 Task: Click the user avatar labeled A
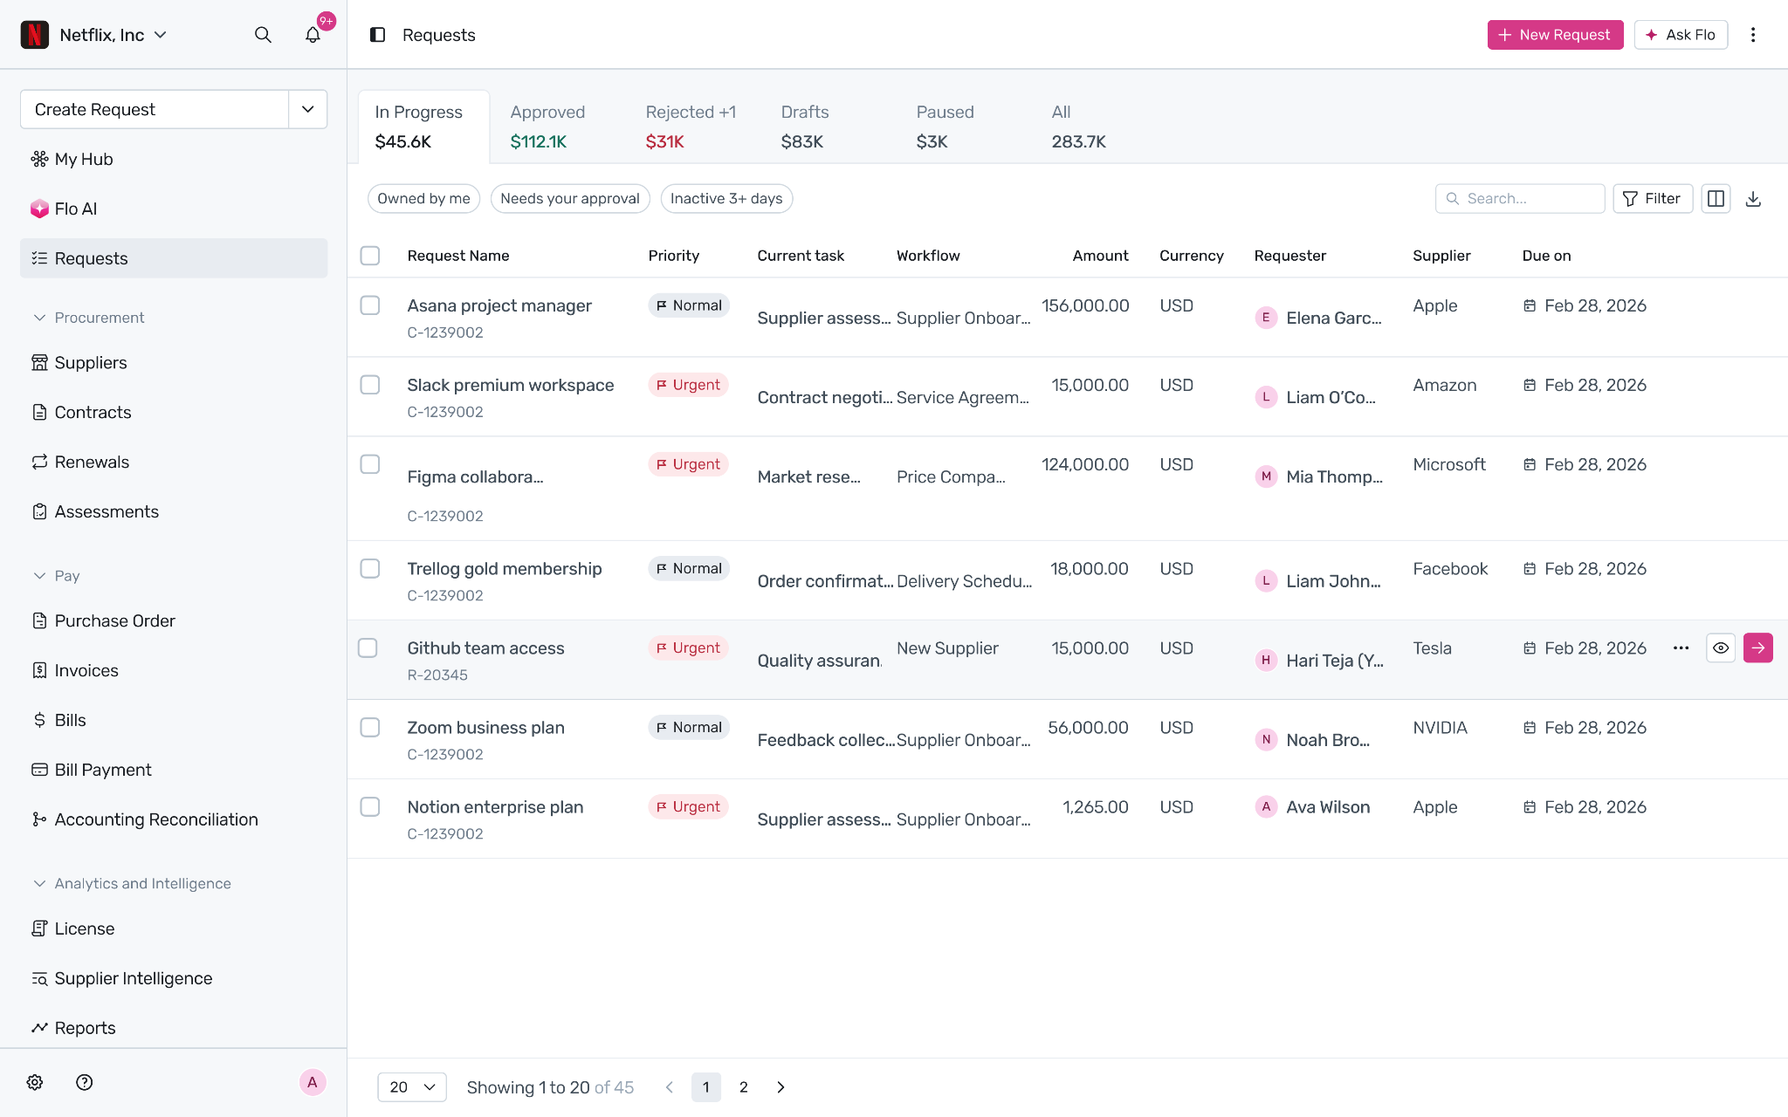point(313,1082)
